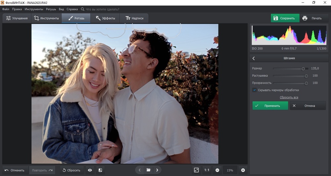The height and width of the screenshot is (176, 331).
Task: Go to the previous photo arrow
Action: pyautogui.click(x=139, y=170)
